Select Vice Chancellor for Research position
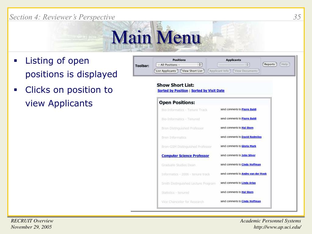 (x=183, y=202)
